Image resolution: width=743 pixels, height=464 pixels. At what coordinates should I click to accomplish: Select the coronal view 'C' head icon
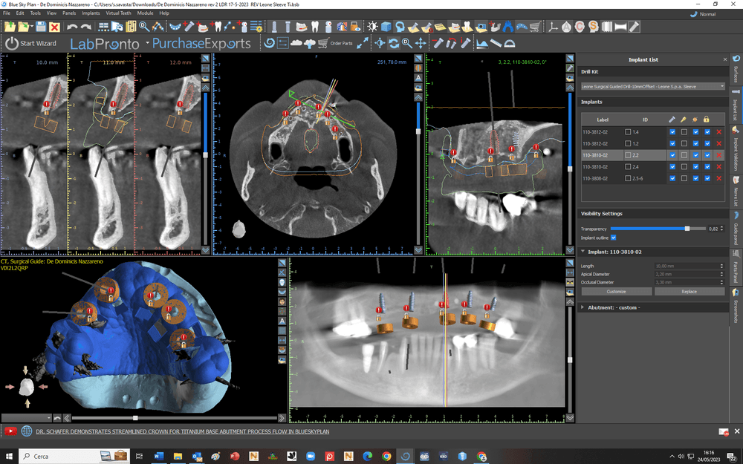click(x=580, y=27)
